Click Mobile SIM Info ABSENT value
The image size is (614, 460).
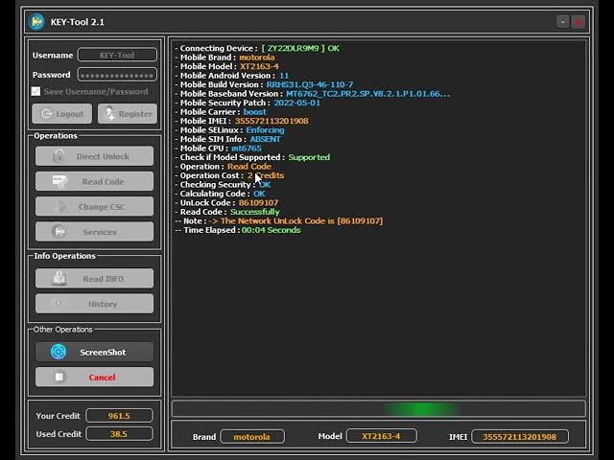(266, 139)
